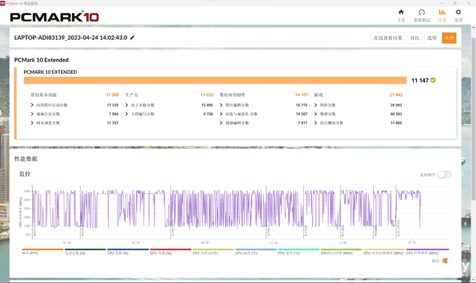Select the 帧率 (FPS) legend swatch
Image resolution: width=476 pixels, height=283 pixels.
click(42, 249)
